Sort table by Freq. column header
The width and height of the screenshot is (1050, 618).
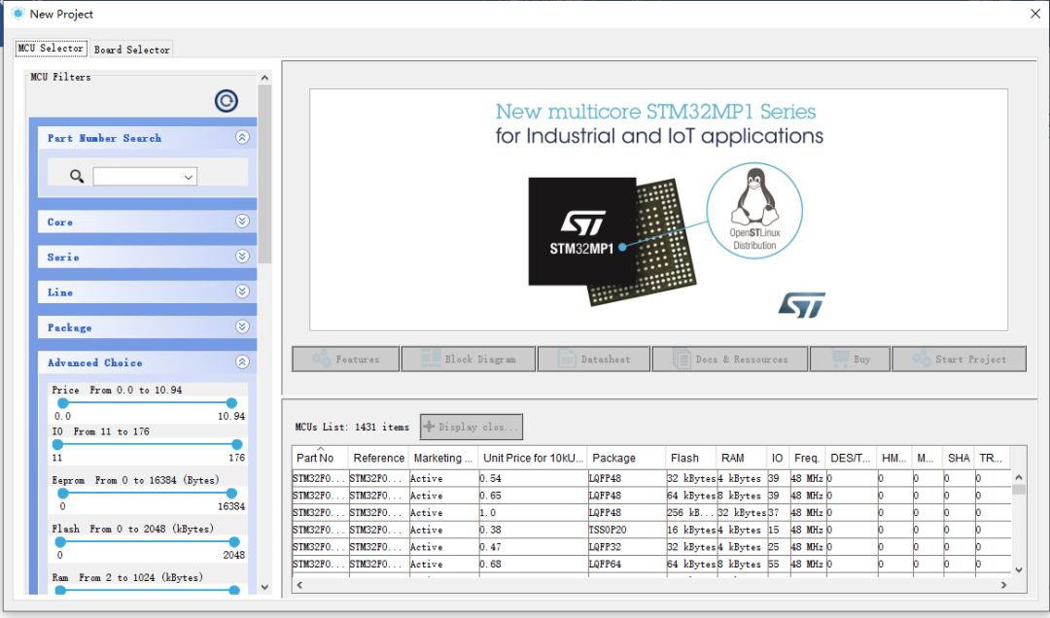pyautogui.click(x=807, y=458)
